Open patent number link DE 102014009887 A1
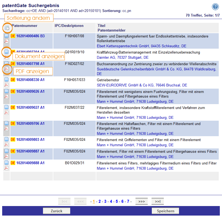Viewport: 222px width, 218px height. pyautogui.click(x=27, y=151)
